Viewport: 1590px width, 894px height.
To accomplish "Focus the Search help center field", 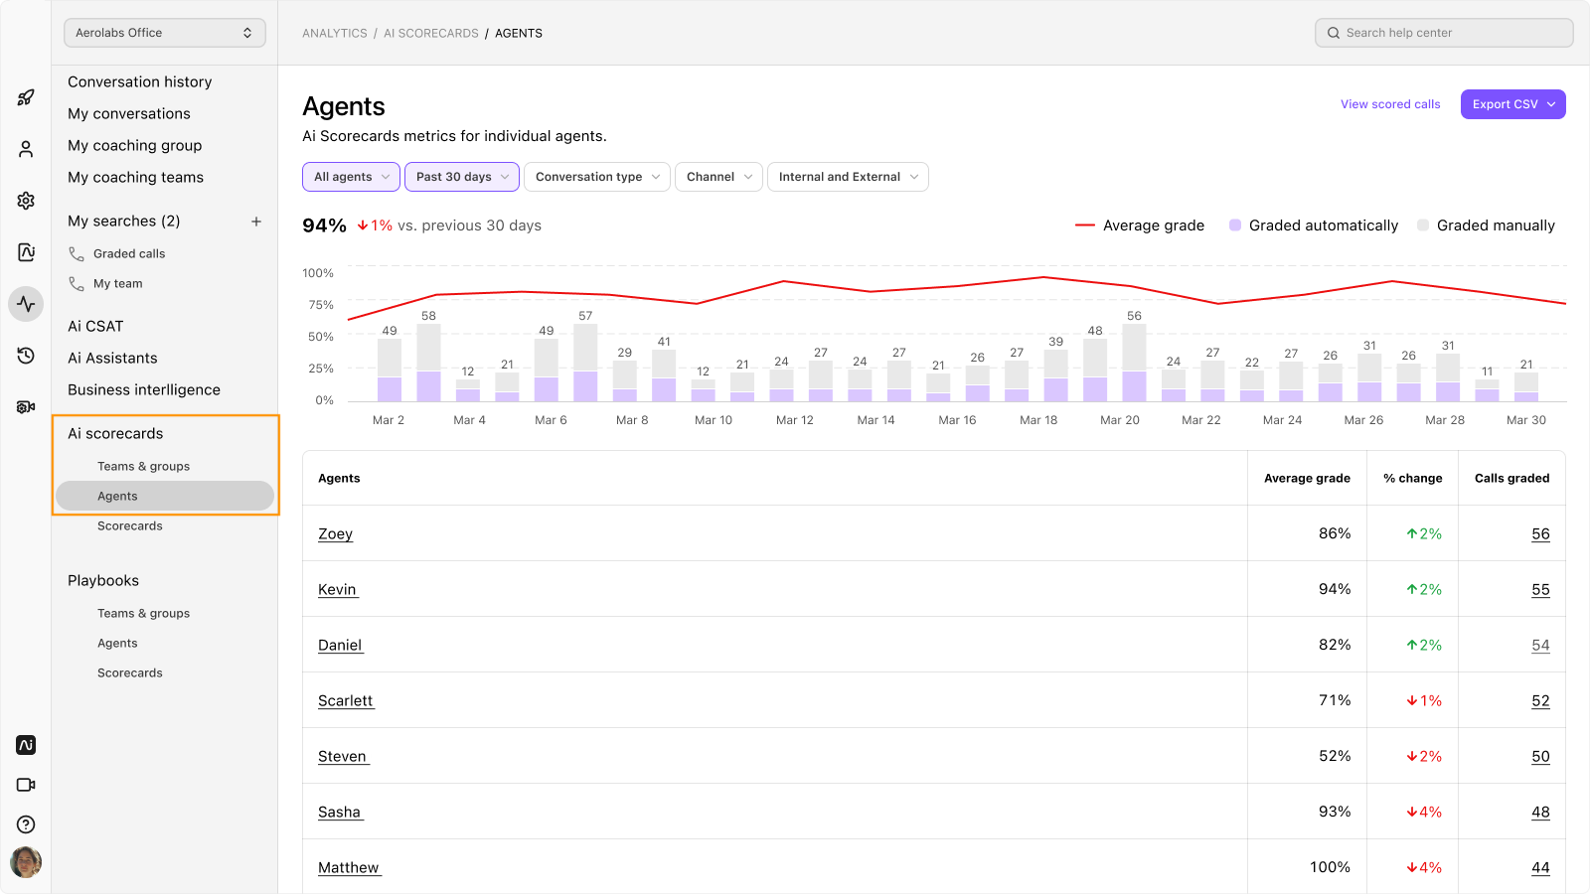I will (1444, 33).
